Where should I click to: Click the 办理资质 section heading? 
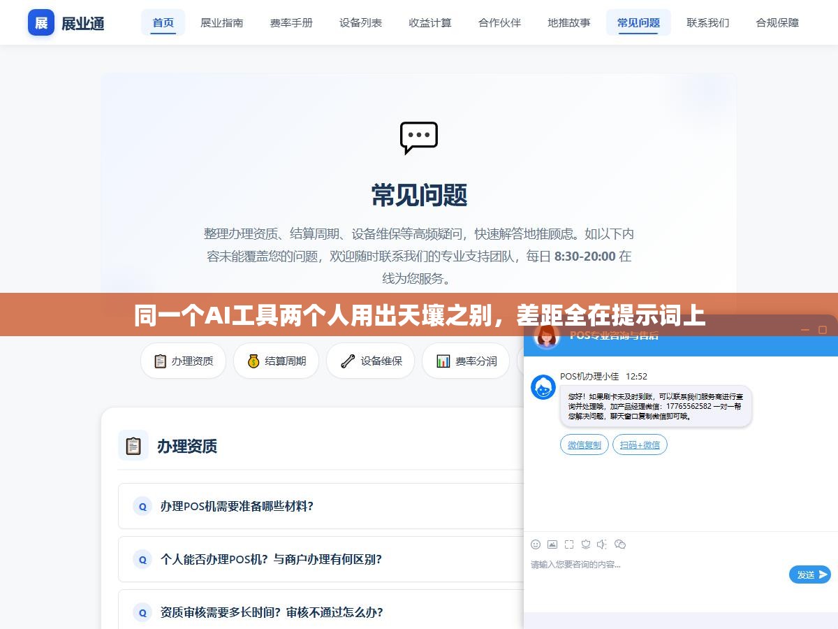pyautogui.click(x=187, y=446)
